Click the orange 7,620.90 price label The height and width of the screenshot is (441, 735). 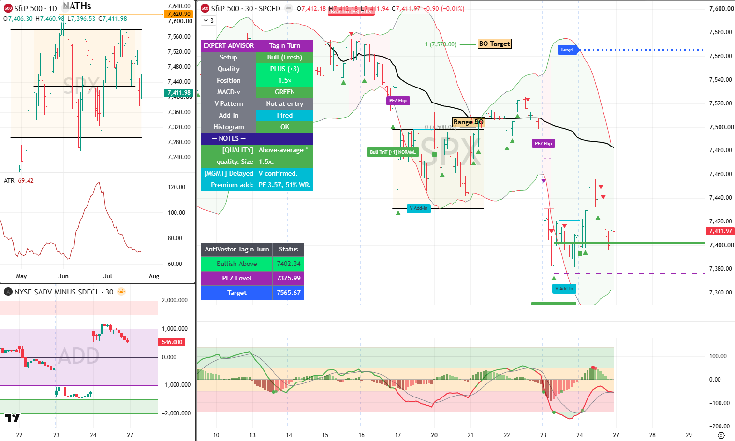179,14
